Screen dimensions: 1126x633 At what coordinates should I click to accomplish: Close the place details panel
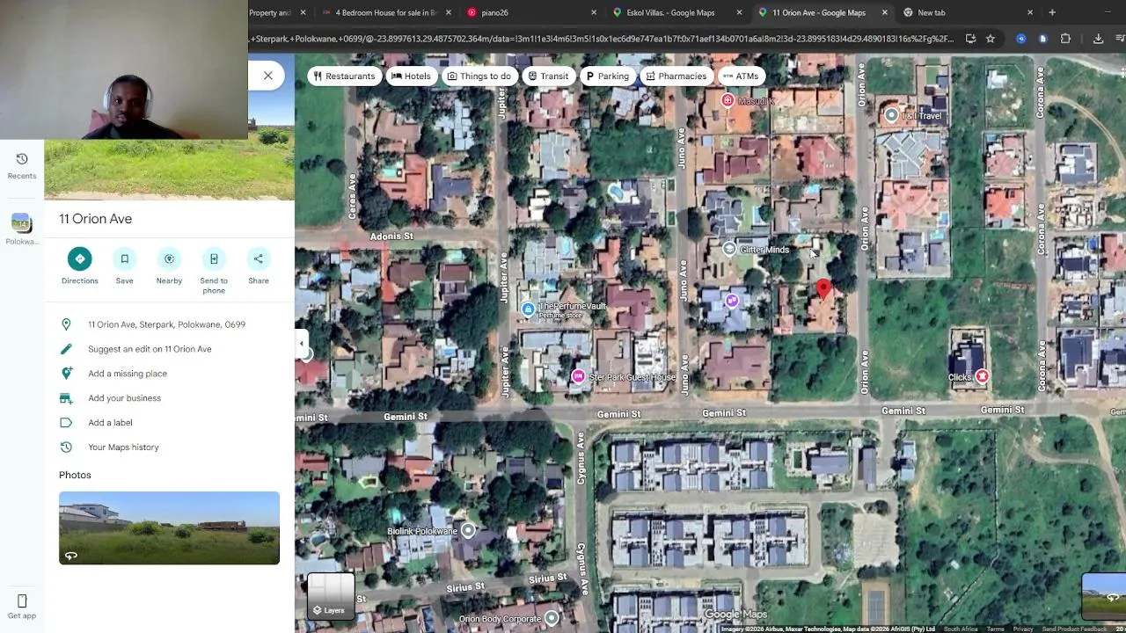pyautogui.click(x=268, y=76)
